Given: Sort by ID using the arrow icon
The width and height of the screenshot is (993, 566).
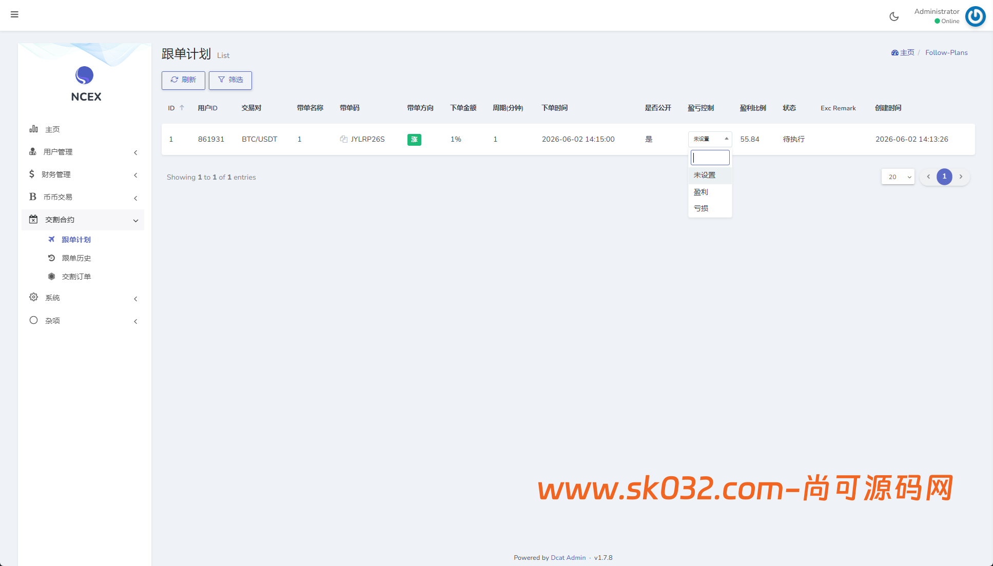Looking at the screenshot, I should coord(182,108).
